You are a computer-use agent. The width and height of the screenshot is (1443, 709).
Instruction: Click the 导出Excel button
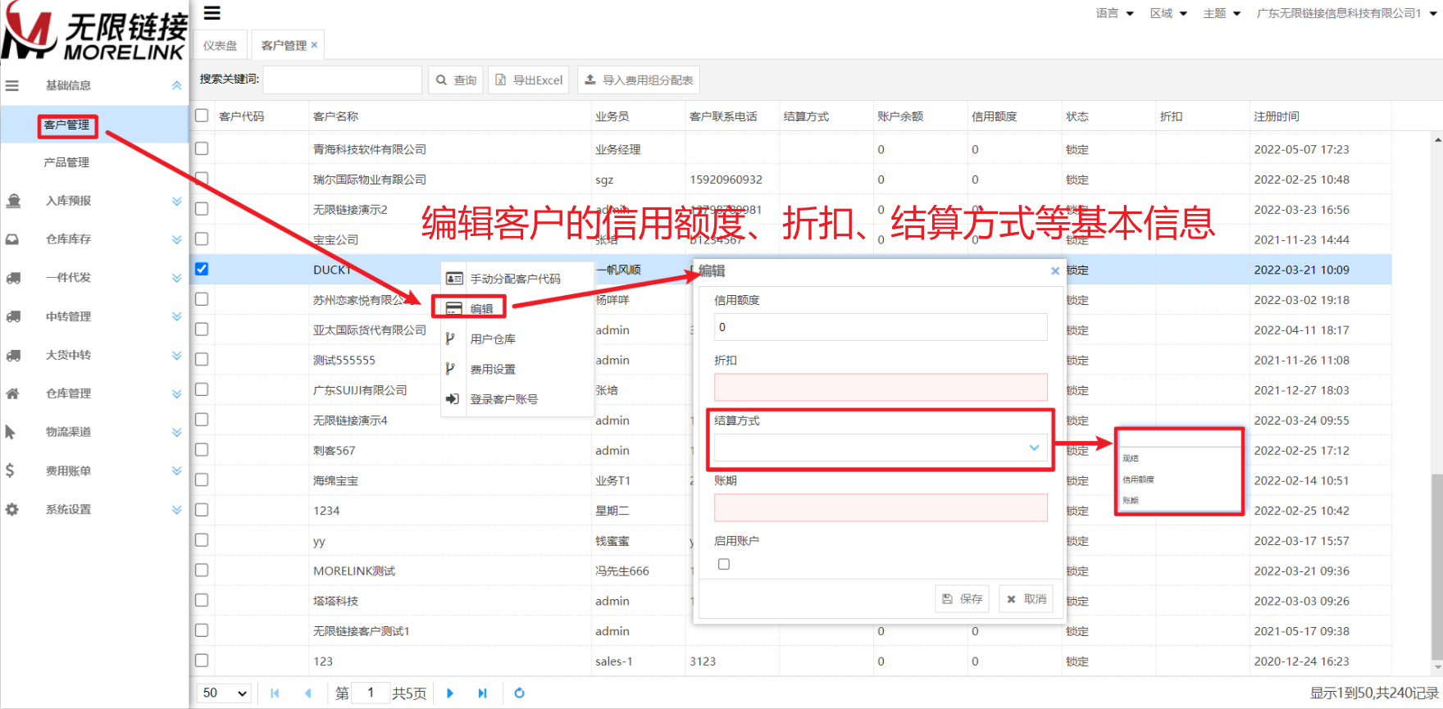coord(529,80)
